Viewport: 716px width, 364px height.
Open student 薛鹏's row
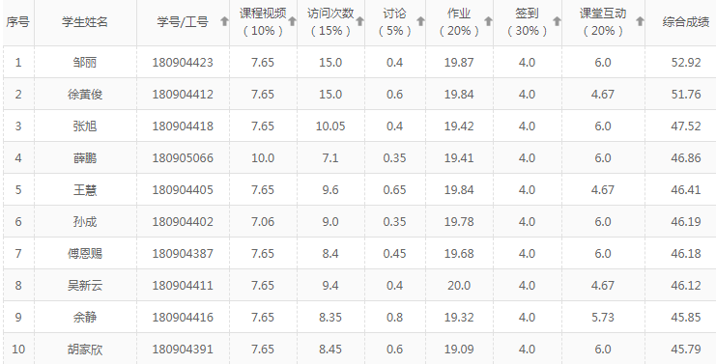(358, 157)
